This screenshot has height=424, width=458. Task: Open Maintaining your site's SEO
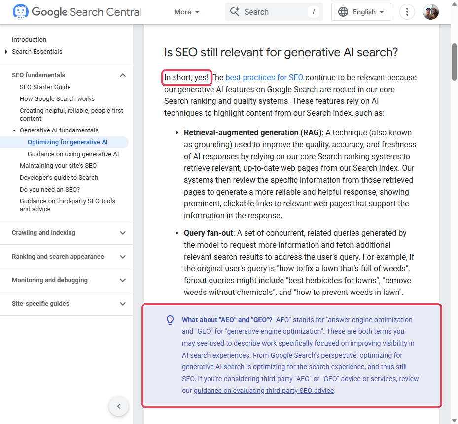coord(58,166)
